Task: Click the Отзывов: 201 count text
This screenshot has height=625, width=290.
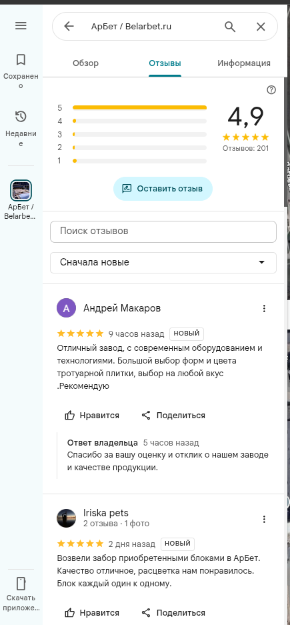Action: tap(246, 148)
